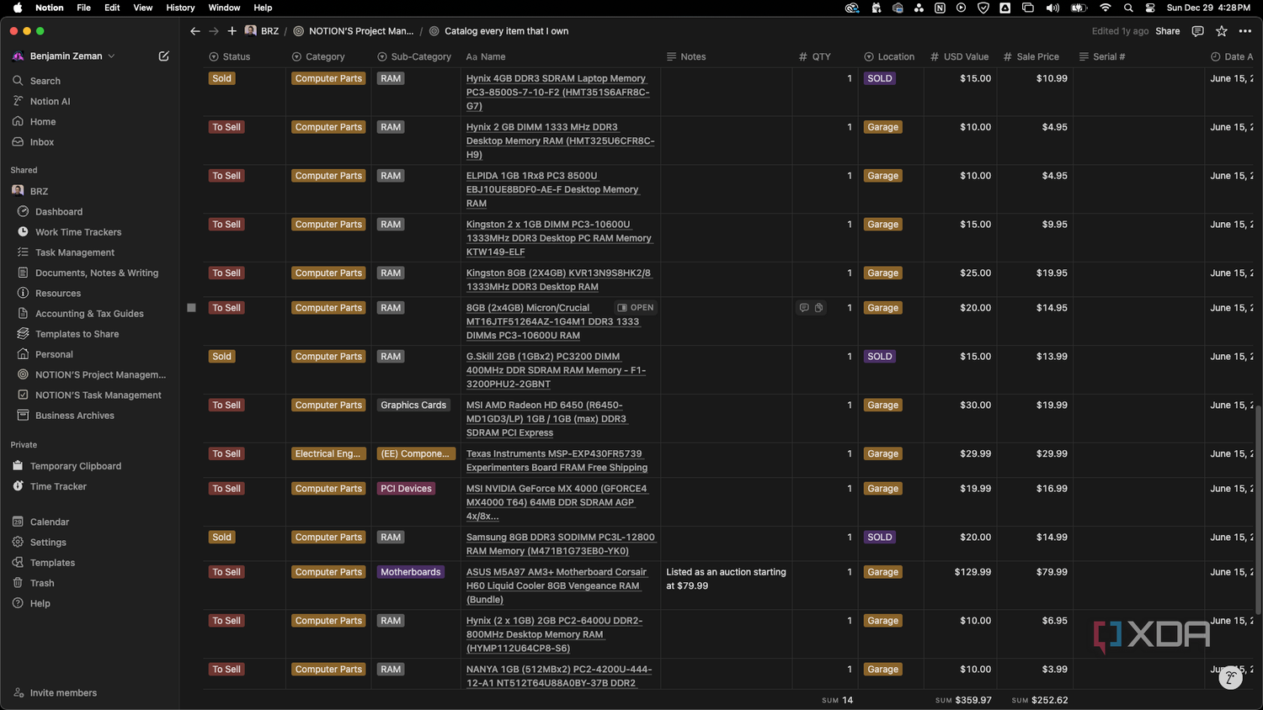Click the BRZ breadcrumb
The image size is (1263, 710).
pyautogui.click(x=262, y=31)
